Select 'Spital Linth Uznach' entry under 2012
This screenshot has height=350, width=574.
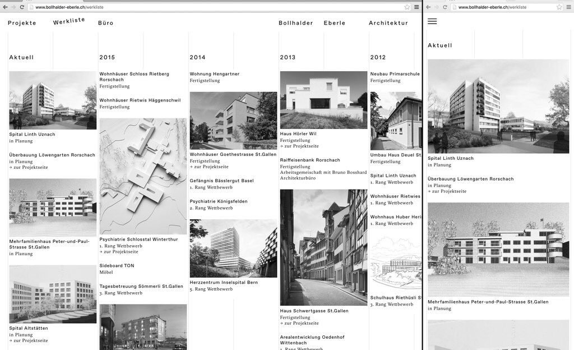tap(393, 176)
